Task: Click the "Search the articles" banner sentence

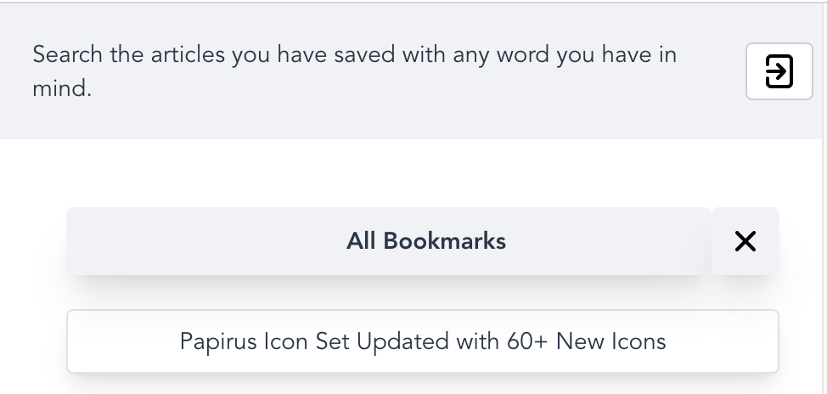Action: (x=354, y=71)
